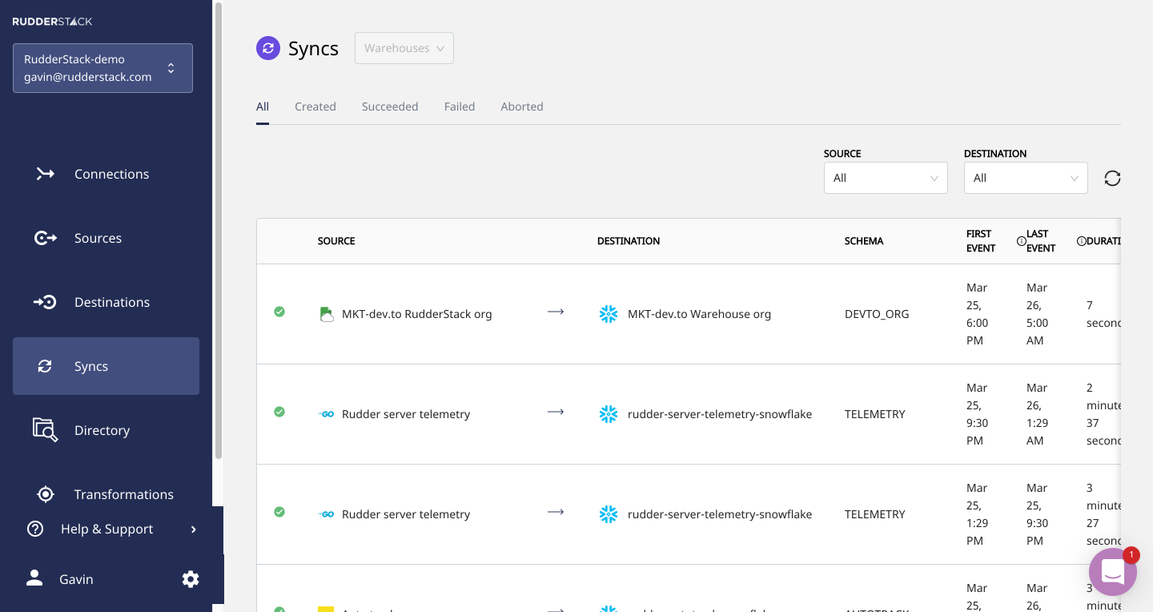Select the Aborted tab

tap(522, 107)
